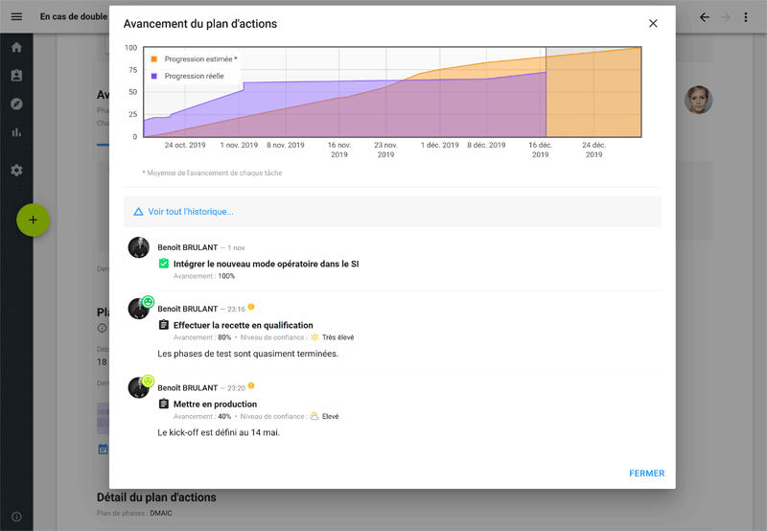Click the triangle icon beside Voir tout l'historique
Screen dimensions: 767x531
[138, 212]
